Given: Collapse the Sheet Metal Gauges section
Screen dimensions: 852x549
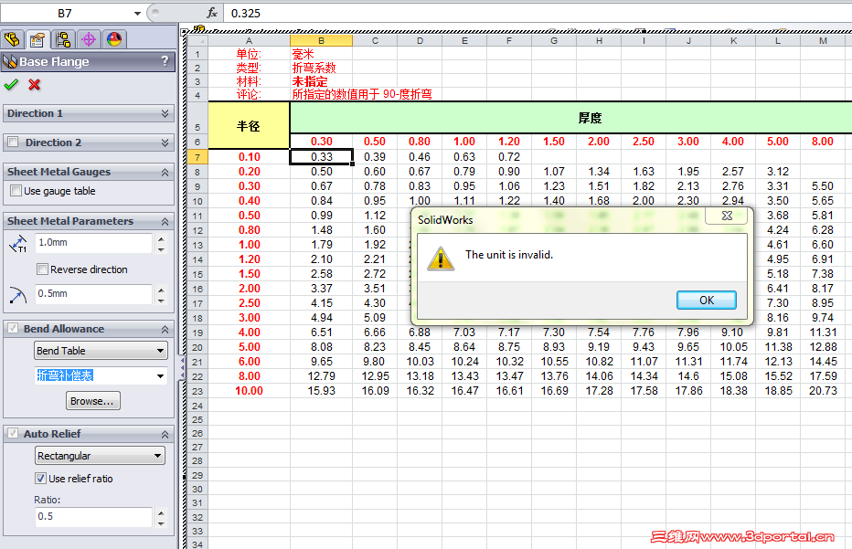Looking at the screenshot, I should point(165,172).
